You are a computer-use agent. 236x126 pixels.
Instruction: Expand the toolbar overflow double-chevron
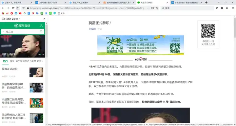tap(227, 8)
